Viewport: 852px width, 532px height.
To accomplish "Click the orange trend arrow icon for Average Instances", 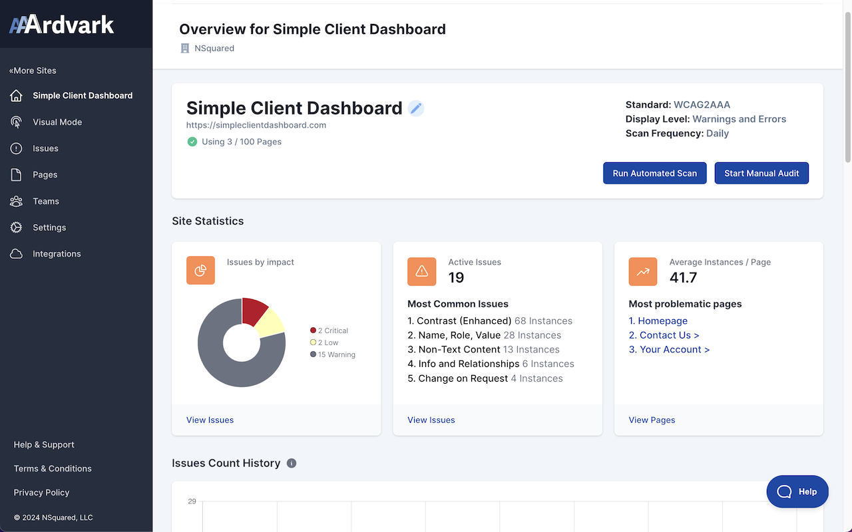I will coord(643,271).
